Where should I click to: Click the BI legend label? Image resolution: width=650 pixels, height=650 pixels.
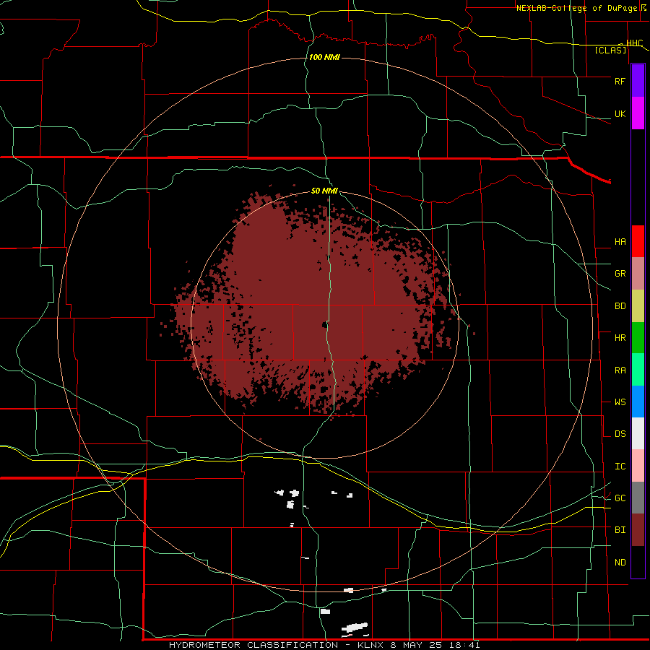point(620,530)
